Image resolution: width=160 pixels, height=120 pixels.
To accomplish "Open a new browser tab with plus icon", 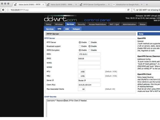I will coord(147,4).
